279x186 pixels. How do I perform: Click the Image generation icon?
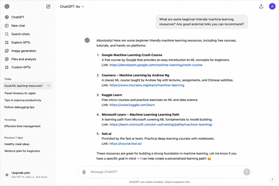click(x=7, y=51)
